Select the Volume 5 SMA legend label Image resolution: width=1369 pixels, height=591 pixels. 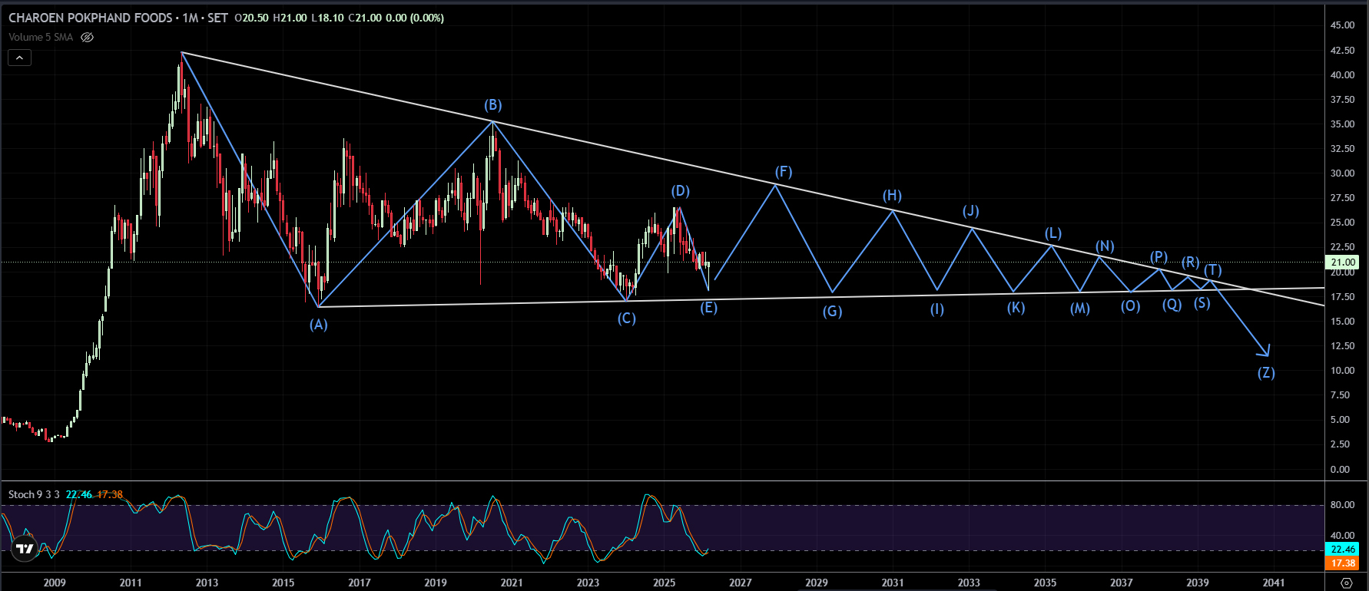tap(41, 37)
